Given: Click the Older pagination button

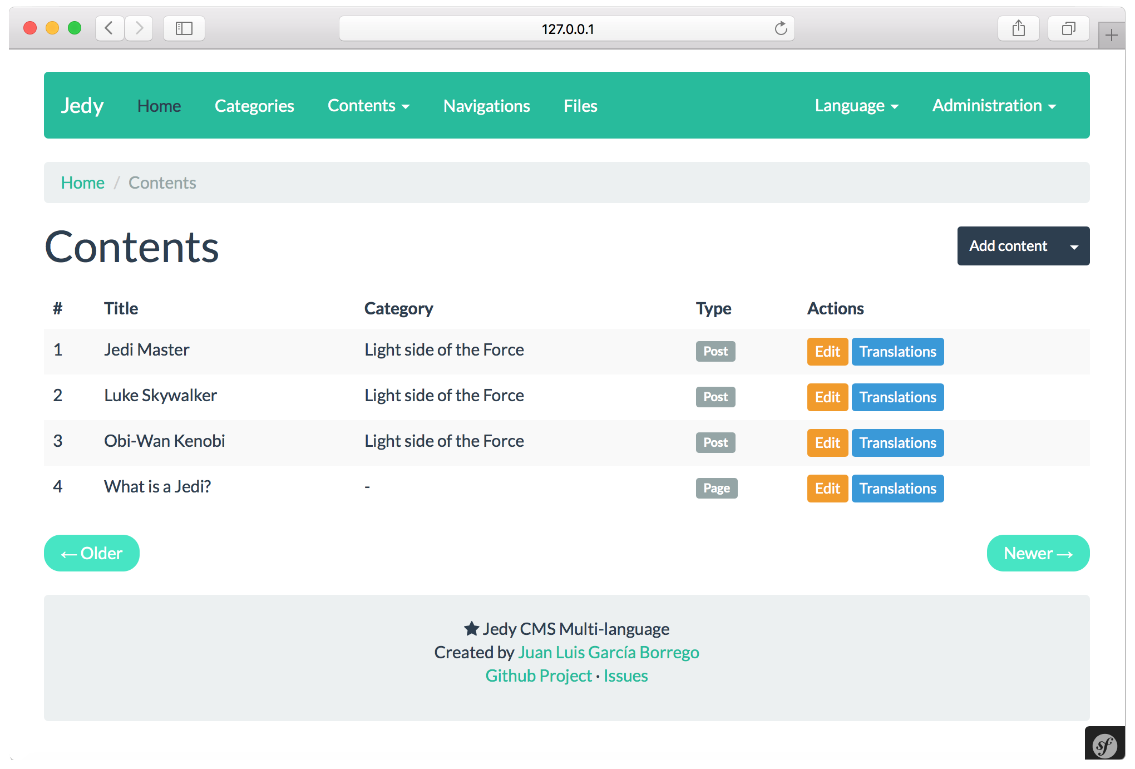Looking at the screenshot, I should (92, 553).
